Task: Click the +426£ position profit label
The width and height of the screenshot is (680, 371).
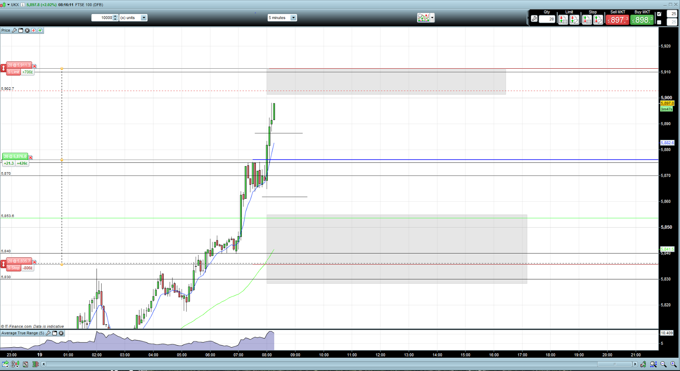Action: tap(22, 163)
